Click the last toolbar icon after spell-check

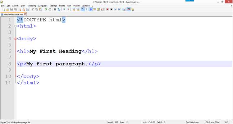tap(132, 9)
